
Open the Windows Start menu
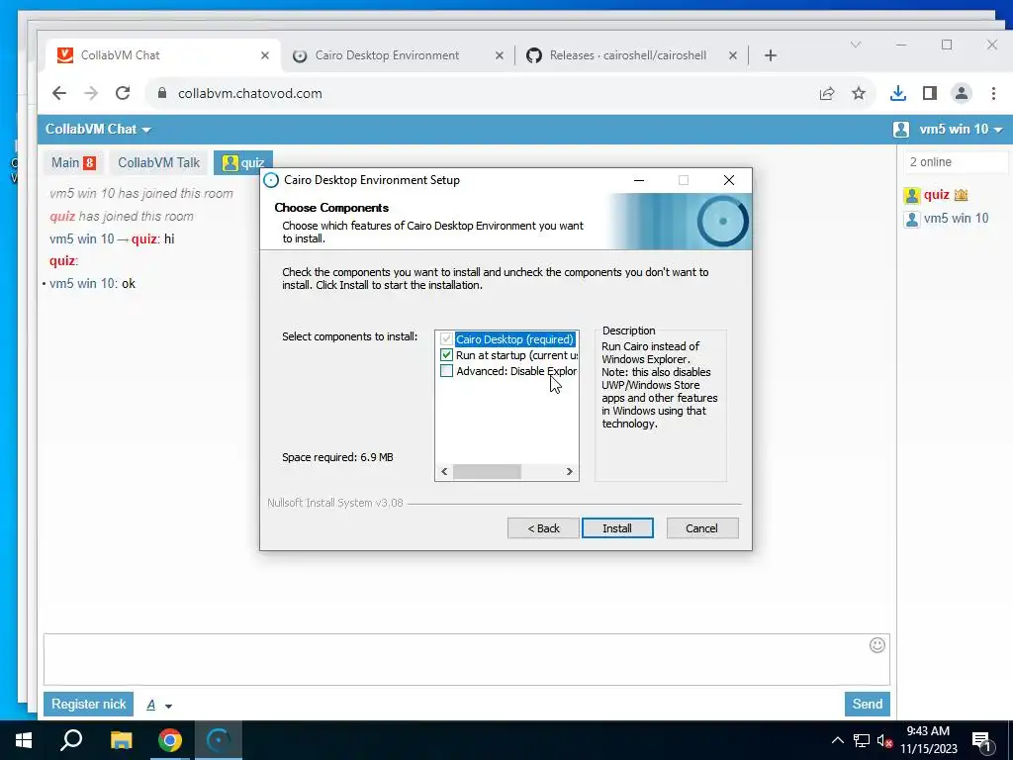click(24, 740)
